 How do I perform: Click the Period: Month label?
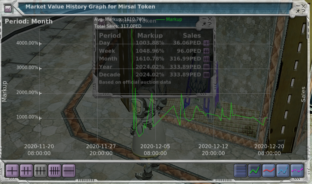[x=29, y=21]
